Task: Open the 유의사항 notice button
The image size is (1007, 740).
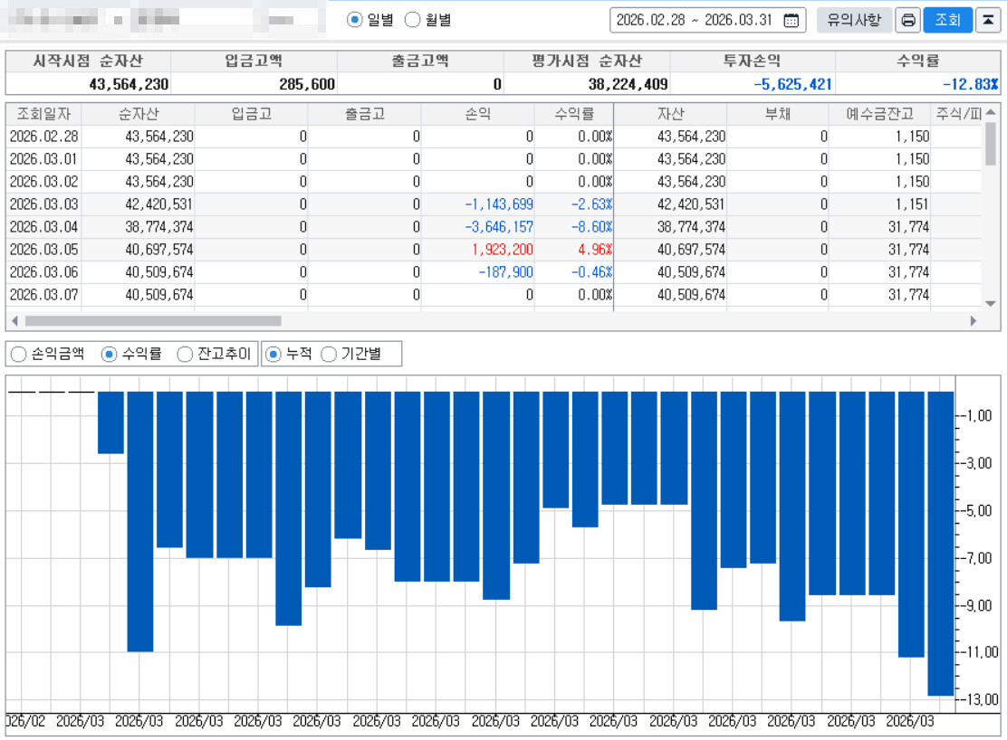Action: tap(853, 20)
